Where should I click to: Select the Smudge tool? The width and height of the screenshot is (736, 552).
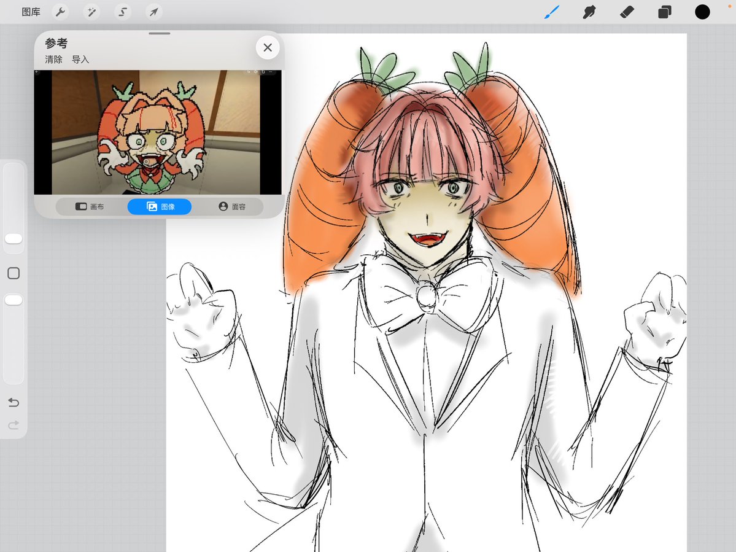pos(589,12)
